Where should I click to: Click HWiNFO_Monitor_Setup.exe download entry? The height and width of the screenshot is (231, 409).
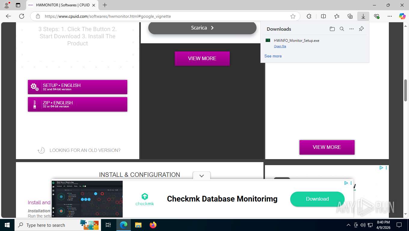point(315,43)
